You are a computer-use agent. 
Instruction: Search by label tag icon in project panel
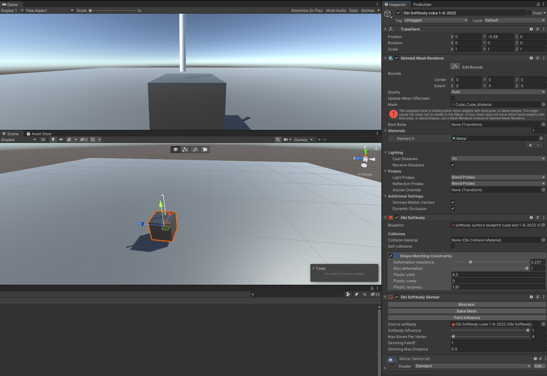click(357, 295)
